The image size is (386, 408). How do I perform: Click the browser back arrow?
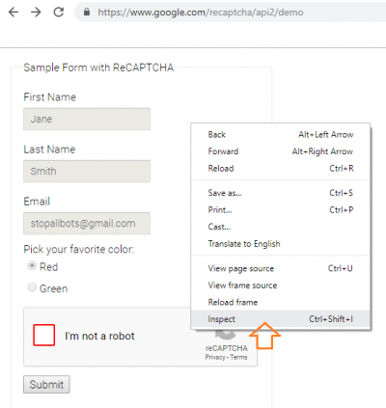click(14, 13)
